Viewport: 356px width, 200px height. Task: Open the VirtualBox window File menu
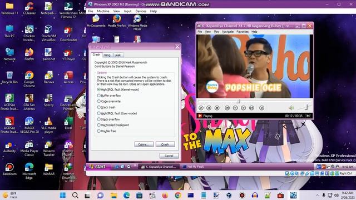91,11
